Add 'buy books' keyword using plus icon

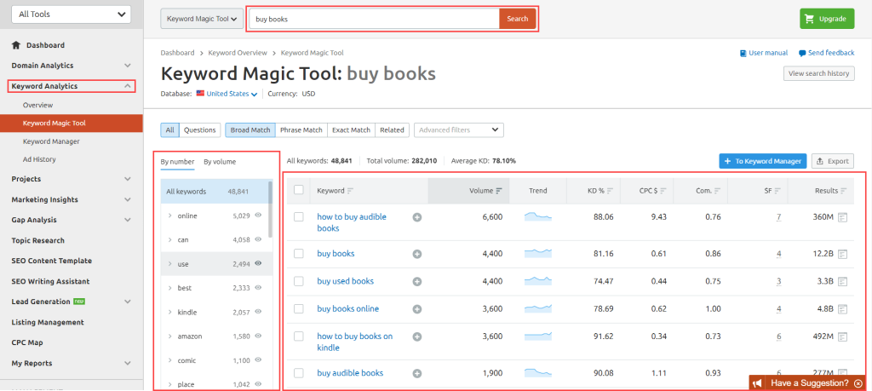point(417,254)
